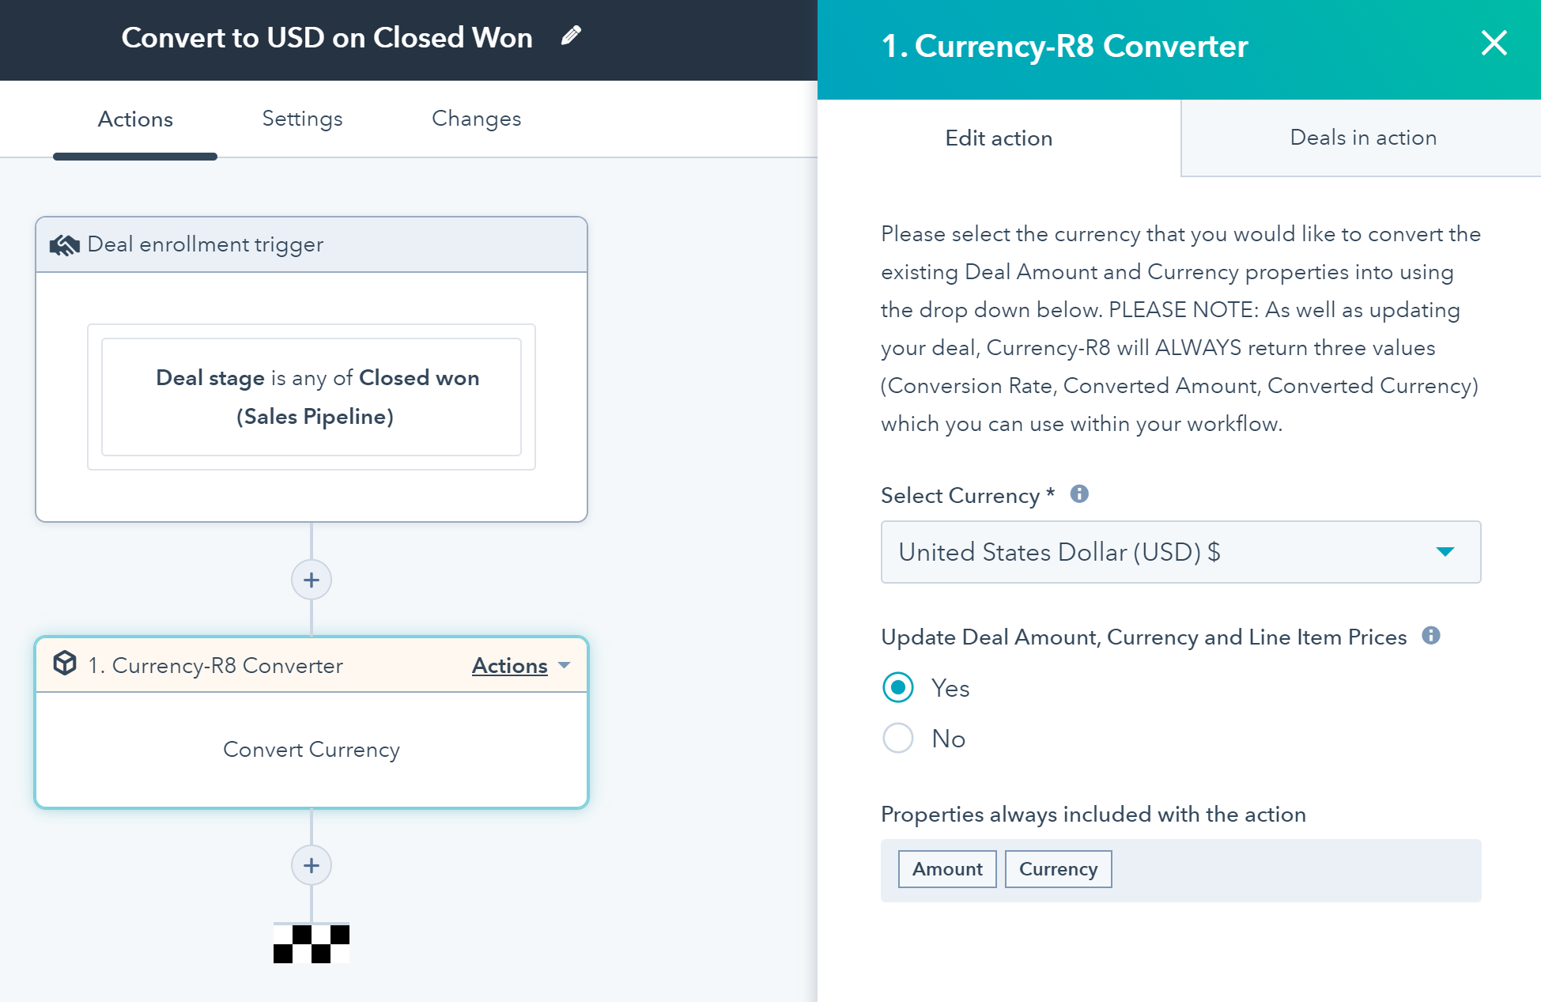
Task: Click the Currency property tag
Action: [x=1057, y=869]
